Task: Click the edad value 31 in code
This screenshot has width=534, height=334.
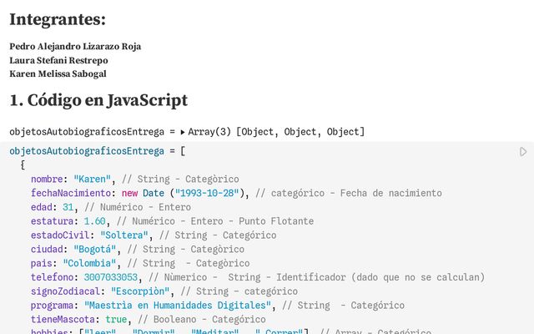Action: [68, 207]
